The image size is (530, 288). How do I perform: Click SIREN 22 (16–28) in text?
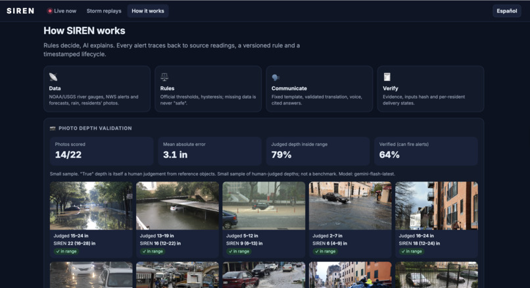74,243
